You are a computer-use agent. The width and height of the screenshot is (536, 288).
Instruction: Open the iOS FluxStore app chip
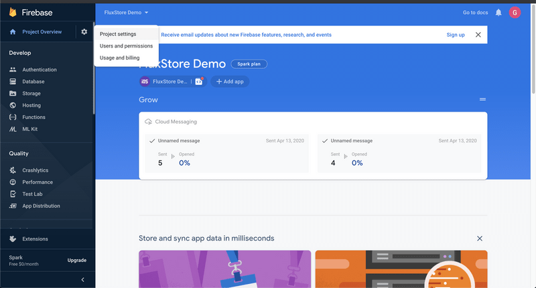163,82
